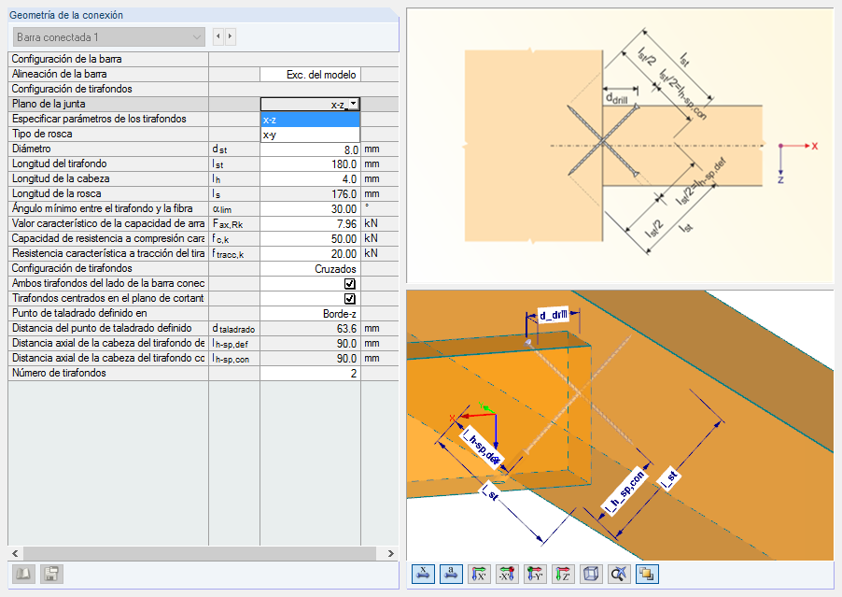Select 'Longitud de la rosca' row label
This screenshot has width=842, height=597.
click(x=56, y=194)
